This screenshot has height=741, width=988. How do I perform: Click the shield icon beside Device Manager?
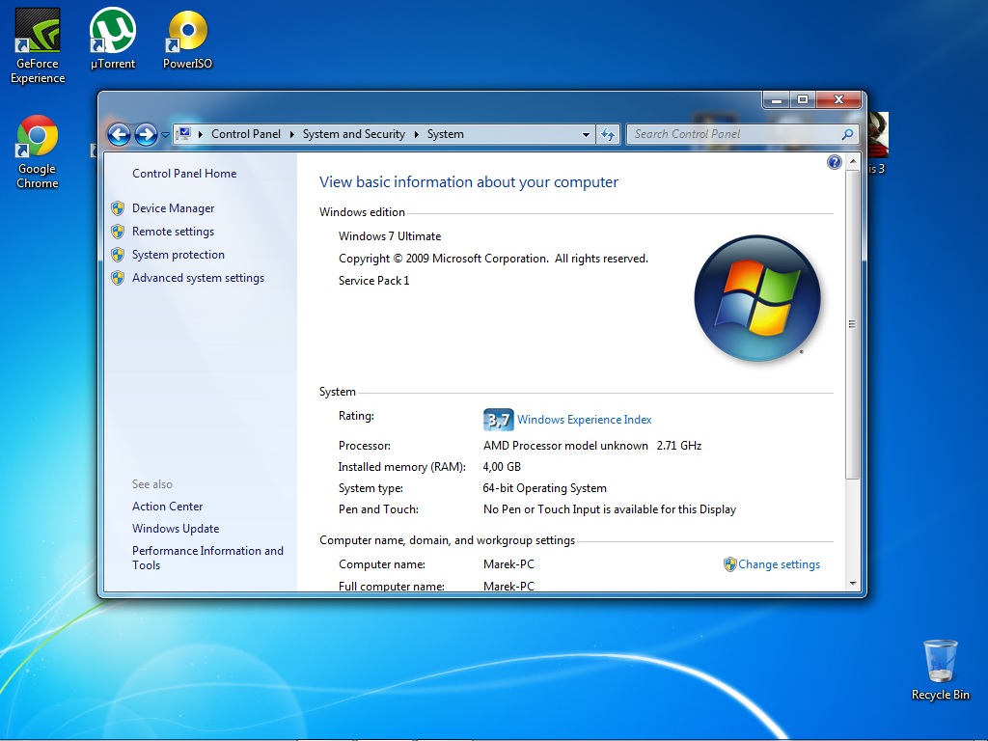118,208
